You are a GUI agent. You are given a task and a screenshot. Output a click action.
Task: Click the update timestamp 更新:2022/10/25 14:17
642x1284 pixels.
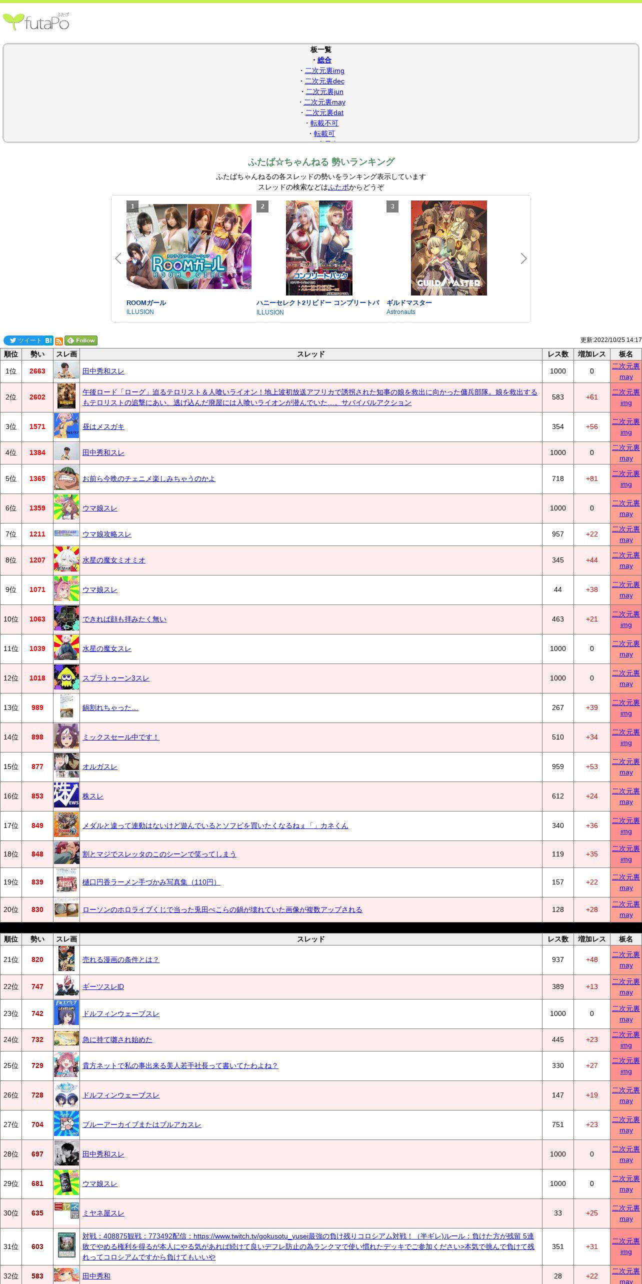point(611,340)
